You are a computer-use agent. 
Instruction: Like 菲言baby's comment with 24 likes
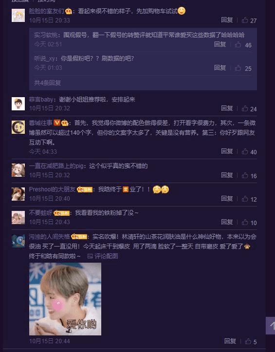[x=249, y=109]
